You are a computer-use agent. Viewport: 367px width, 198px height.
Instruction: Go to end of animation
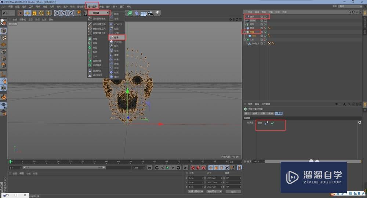(186, 168)
